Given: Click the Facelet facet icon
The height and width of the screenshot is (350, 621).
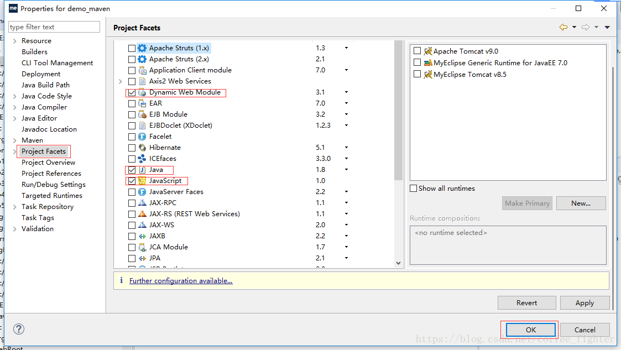Looking at the screenshot, I should point(142,137).
